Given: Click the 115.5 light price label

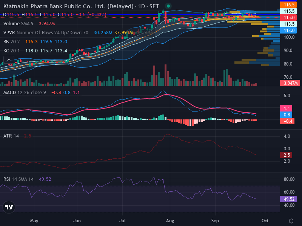Looking at the screenshot, I should point(288,11).
